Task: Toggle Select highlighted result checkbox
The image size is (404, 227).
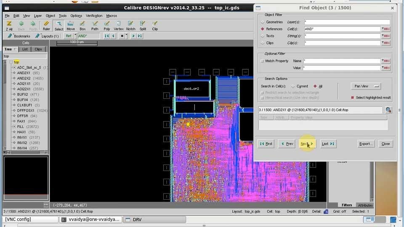Action: point(353,98)
